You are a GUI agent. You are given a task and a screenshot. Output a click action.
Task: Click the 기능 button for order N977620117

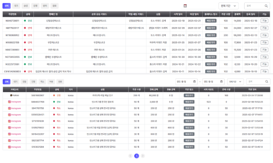tap(264, 28)
